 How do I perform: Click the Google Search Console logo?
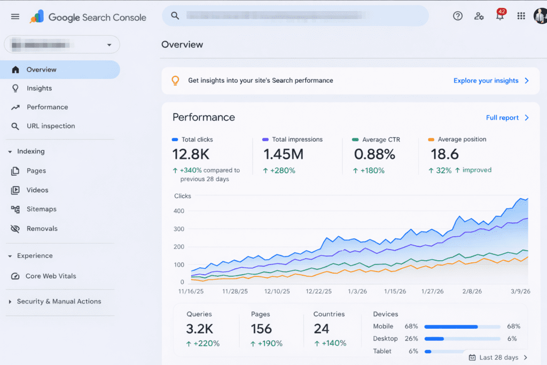pyautogui.click(x=88, y=17)
